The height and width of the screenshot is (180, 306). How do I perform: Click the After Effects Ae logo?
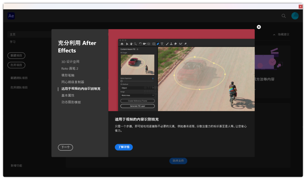point(11,16)
